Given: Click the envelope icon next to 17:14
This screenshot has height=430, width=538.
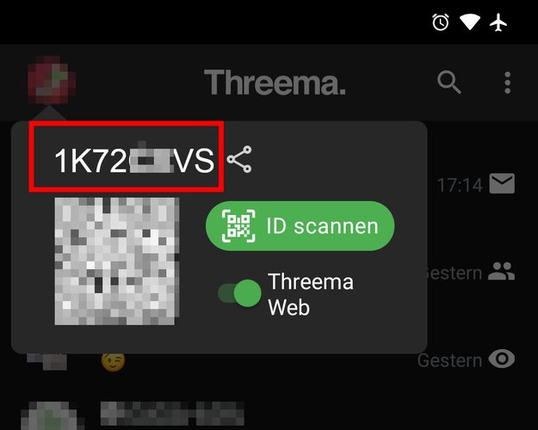Looking at the screenshot, I should click(x=502, y=183).
